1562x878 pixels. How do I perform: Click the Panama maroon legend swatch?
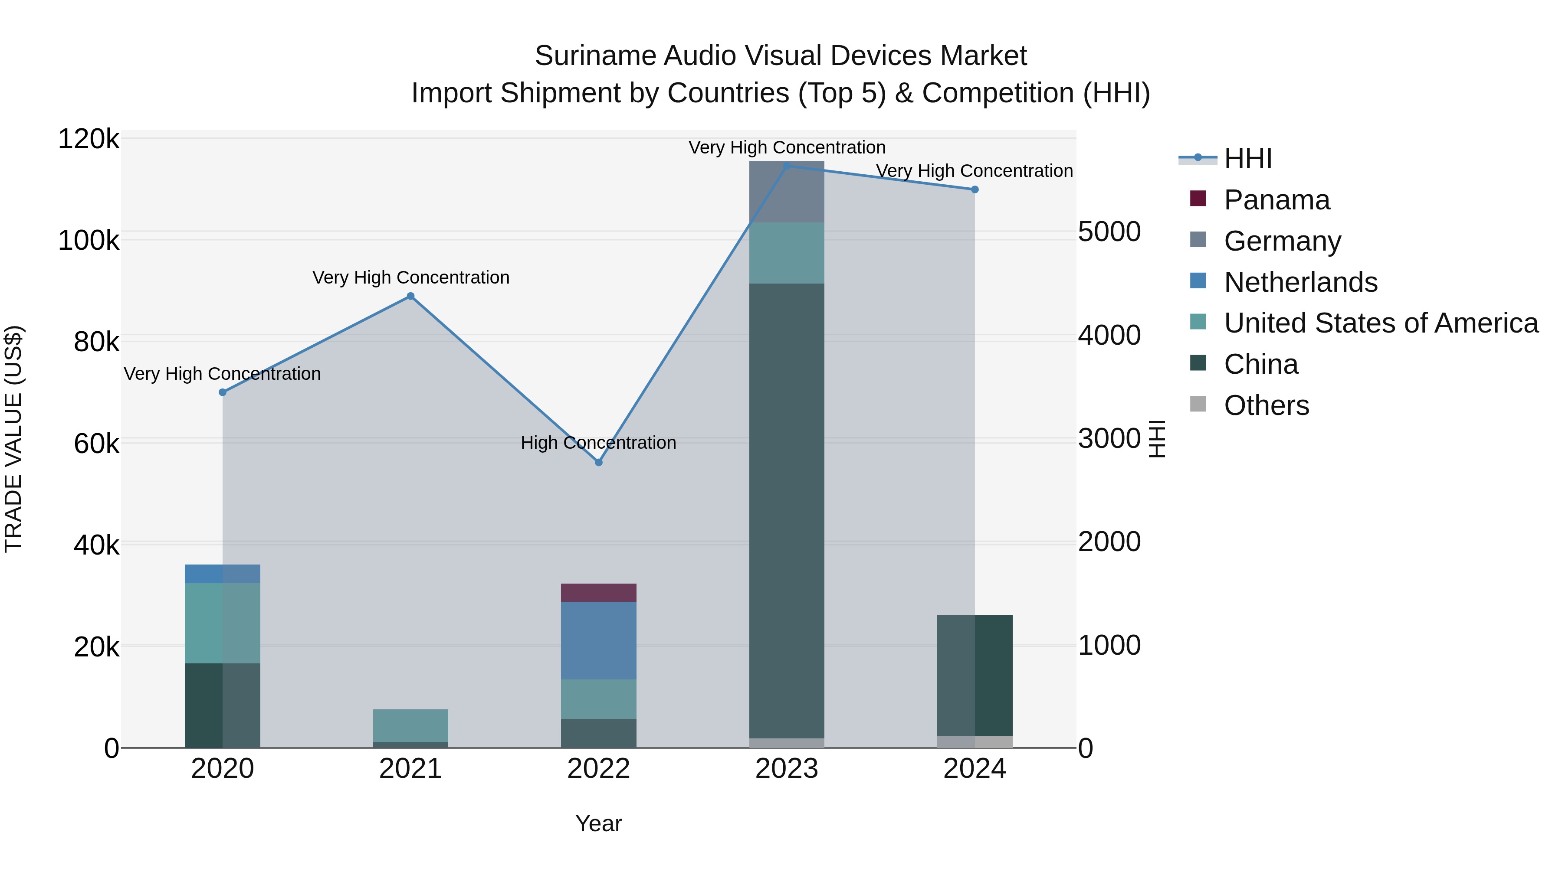click(1198, 198)
